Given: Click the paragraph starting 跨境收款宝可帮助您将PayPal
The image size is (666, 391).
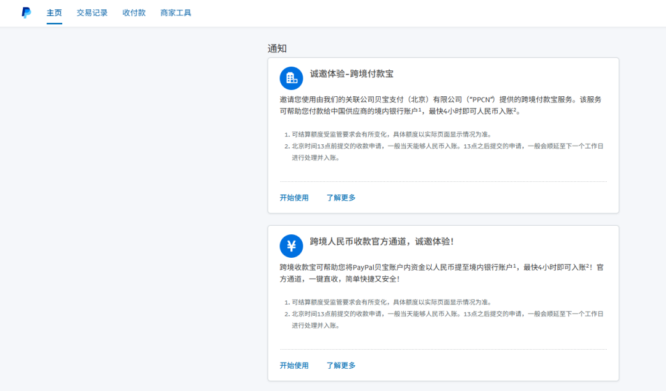Looking at the screenshot, I should point(442,273).
